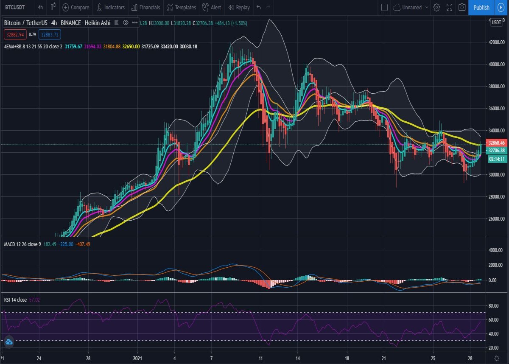Change the 4h timeframe interval

(x=40, y=7)
